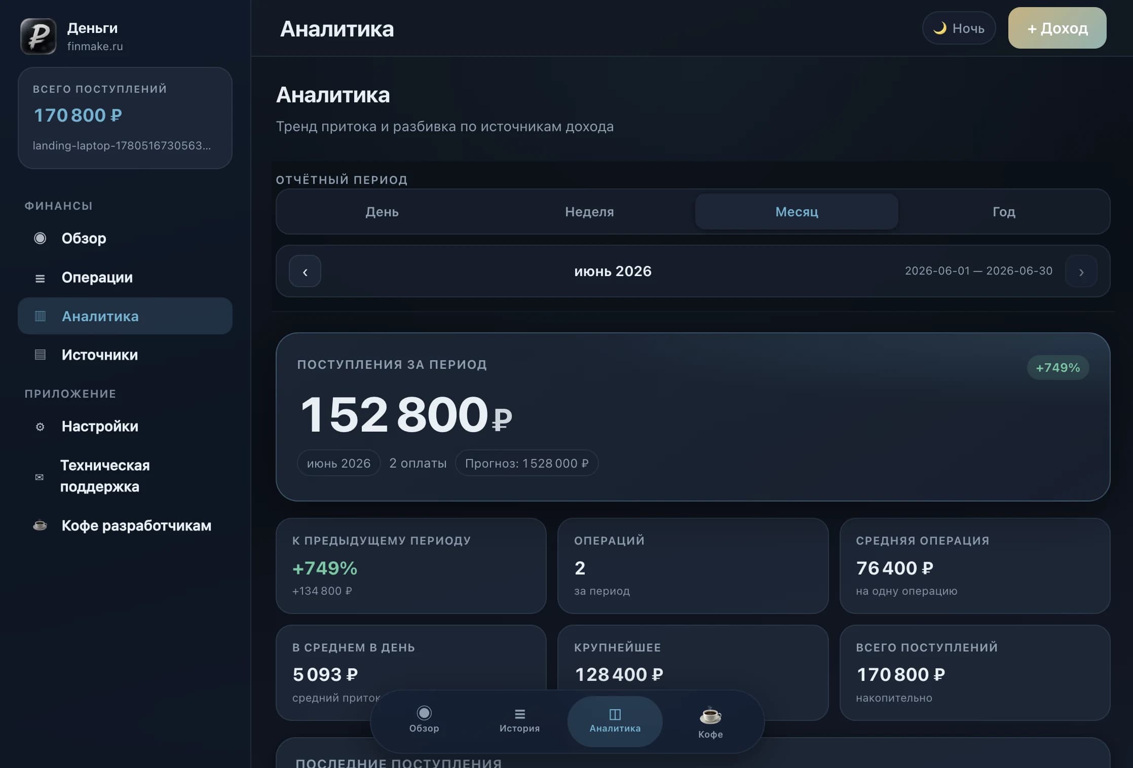Click the finmake.ru link text
1133x768 pixels.
(x=95, y=46)
